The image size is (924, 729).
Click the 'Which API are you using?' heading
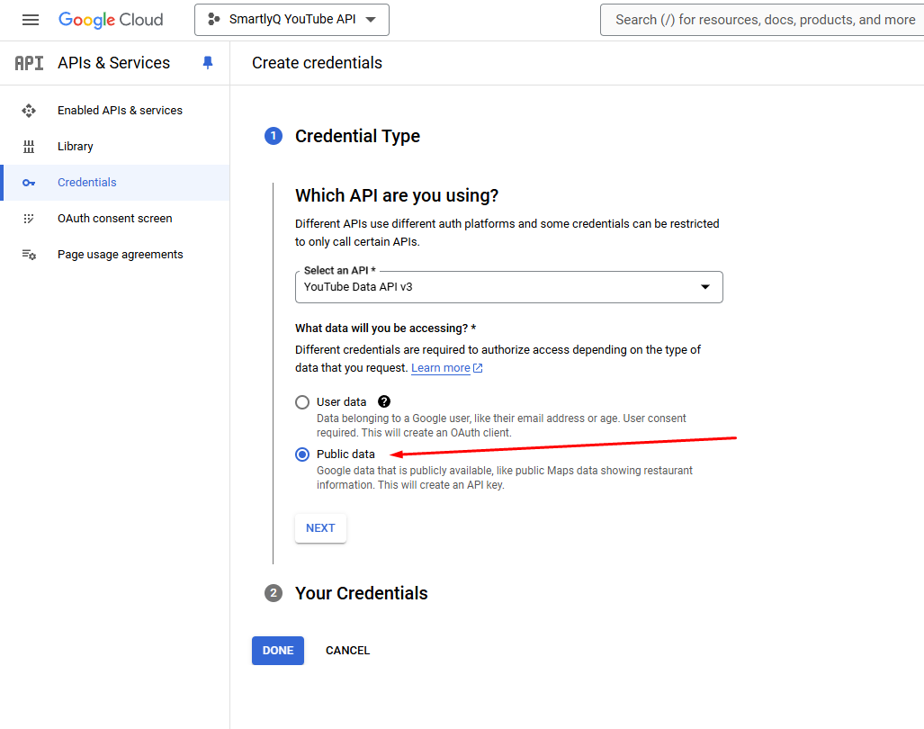(x=397, y=195)
